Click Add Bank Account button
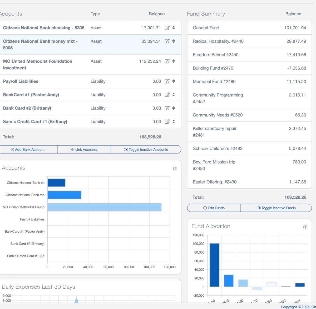This screenshot has width=316, height=309. (x=27, y=149)
